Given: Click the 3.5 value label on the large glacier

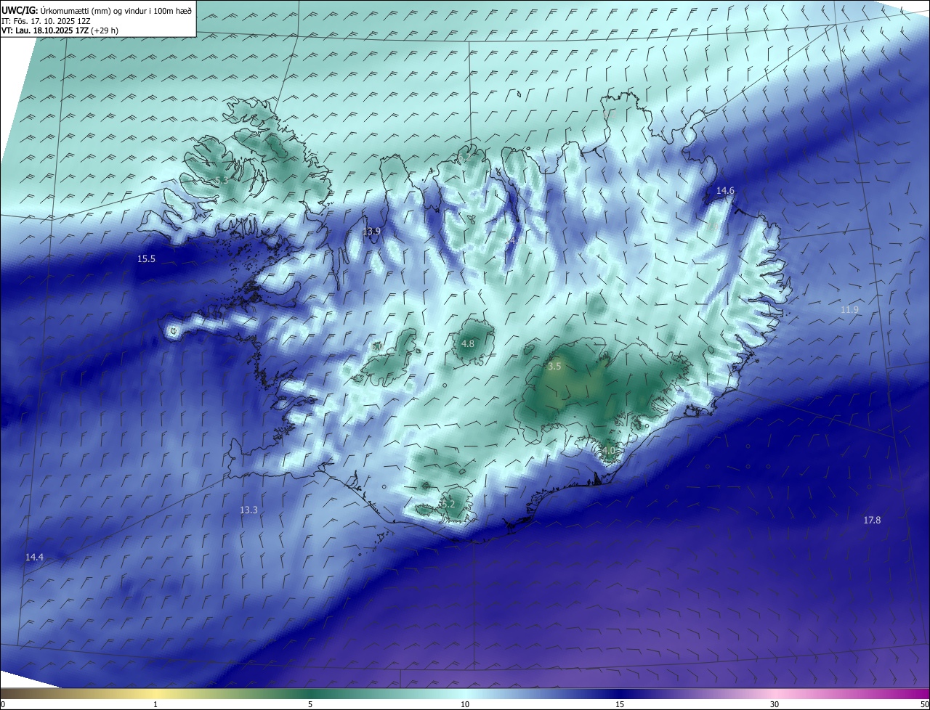Looking at the screenshot, I should coord(554,367).
